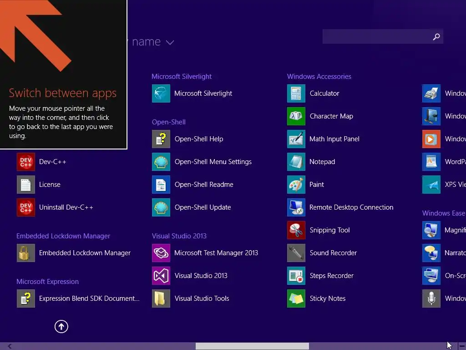Open Open-Shell Menu Settings shell icon
The image size is (466, 350).
point(161,162)
